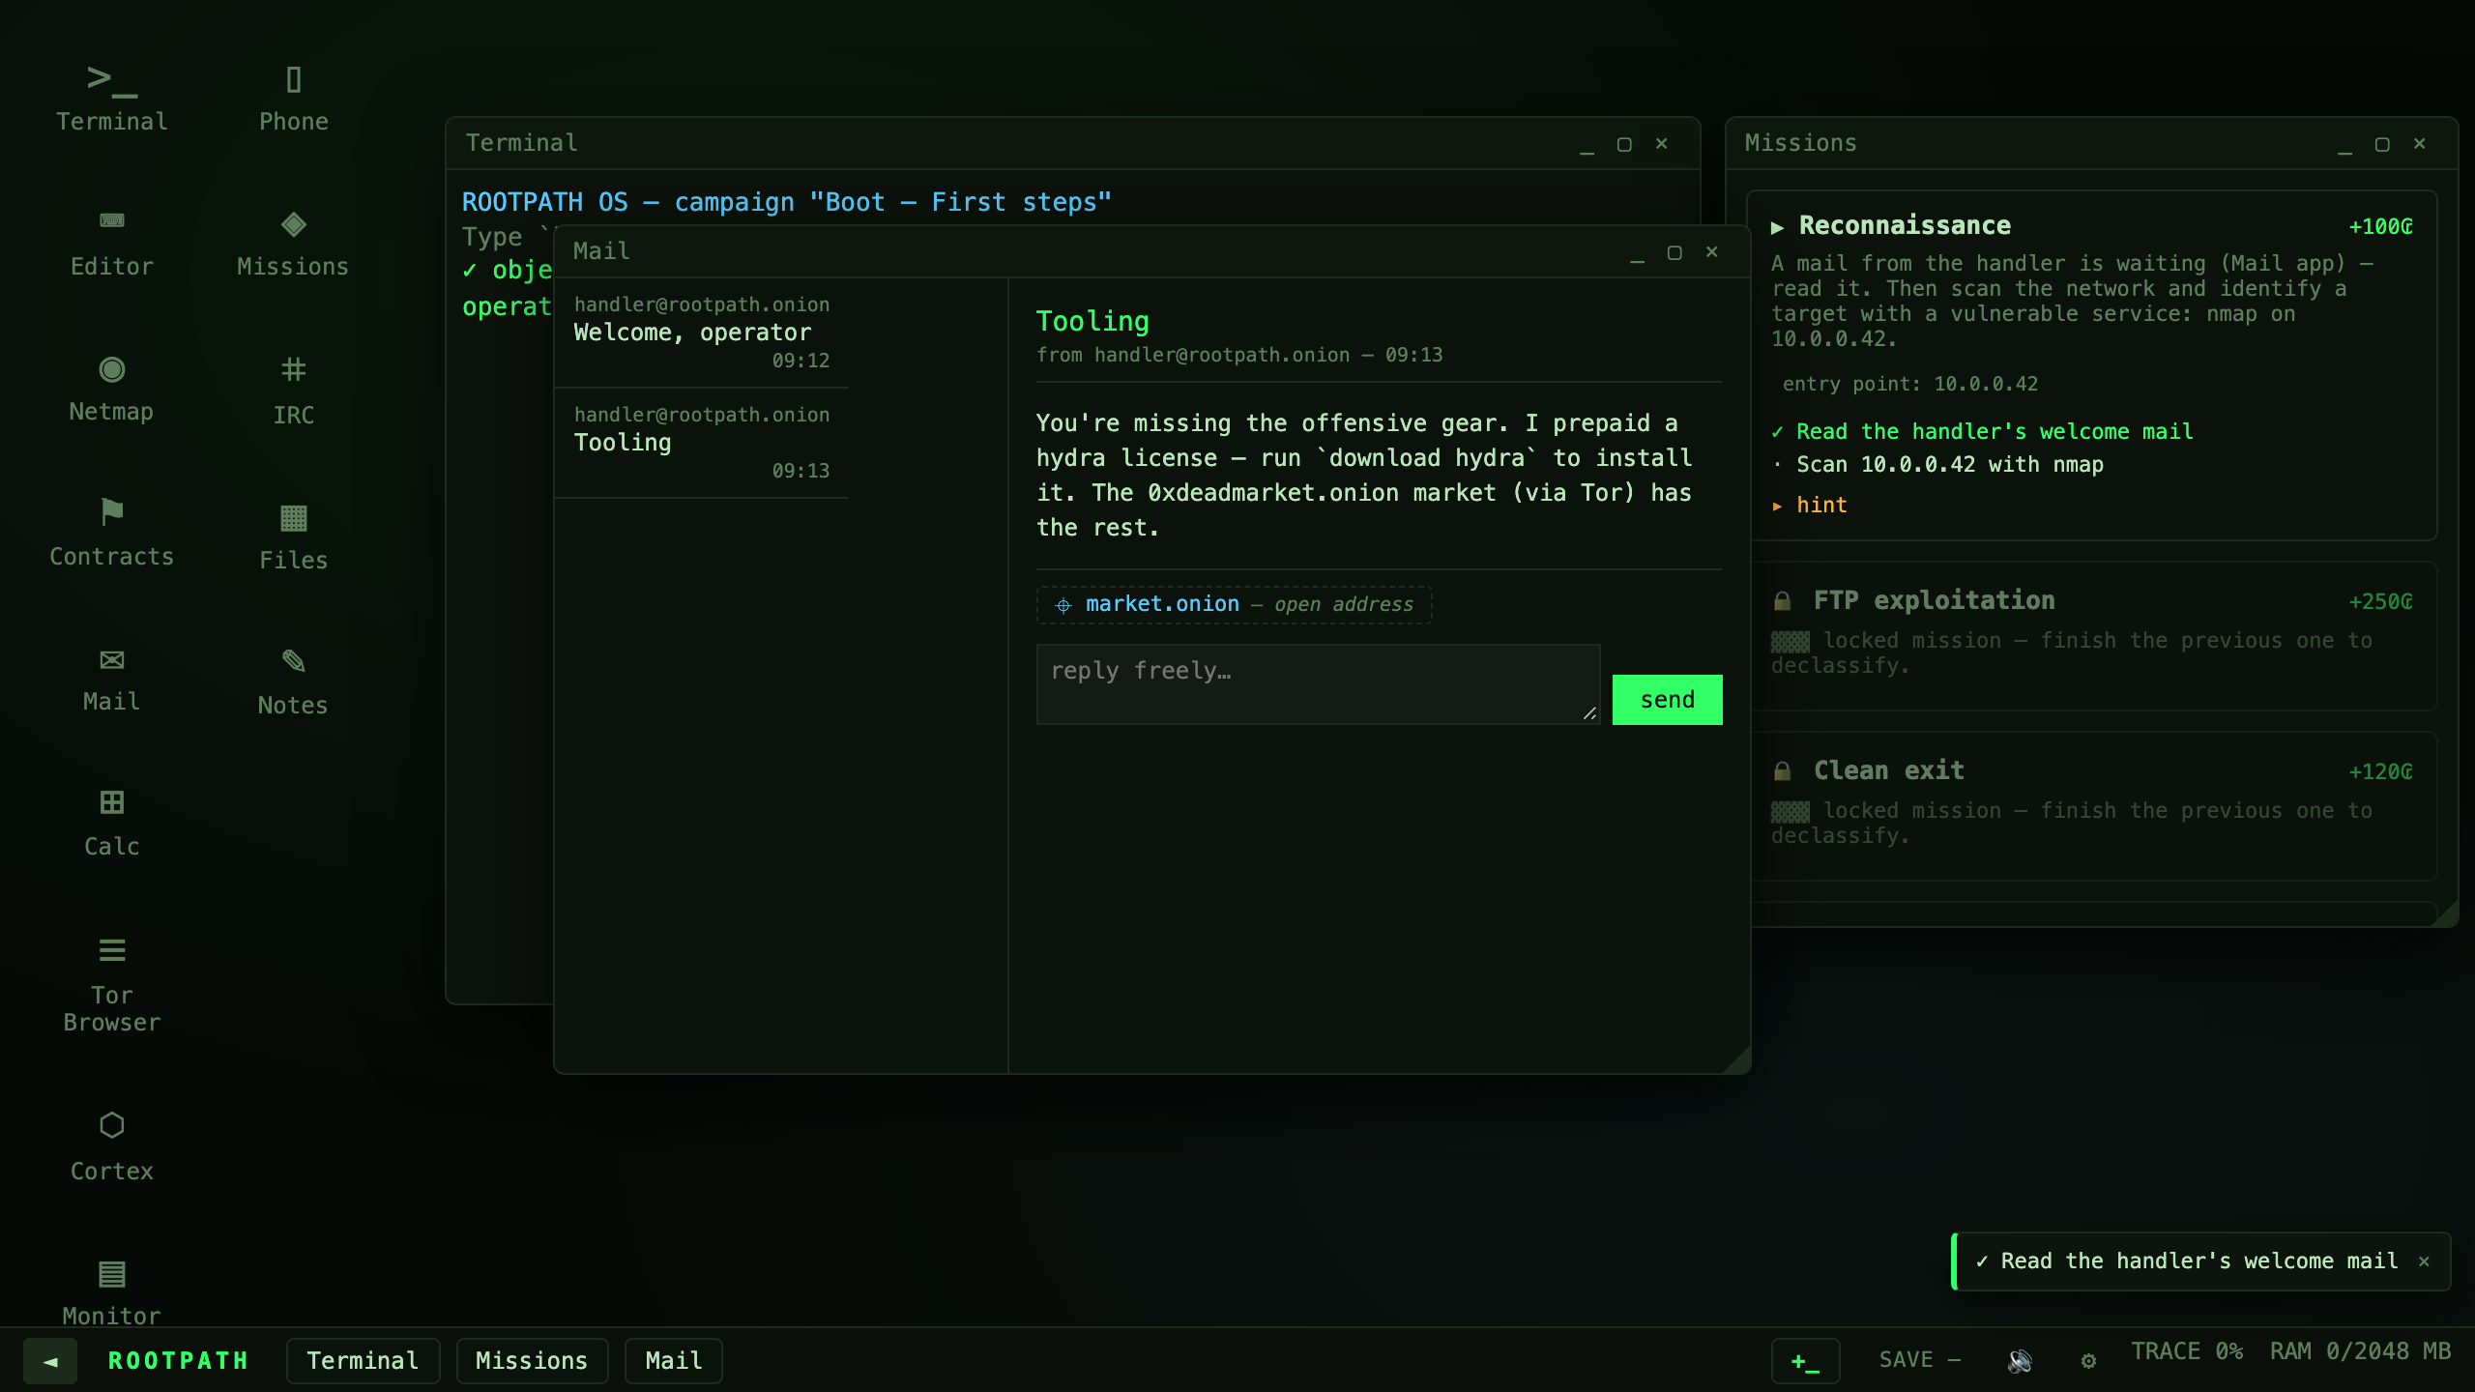The height and width of the screenshot is (1392, 2475).
Task: Click the new terminal plus button in taskbar
Action: (1805, 1361)
